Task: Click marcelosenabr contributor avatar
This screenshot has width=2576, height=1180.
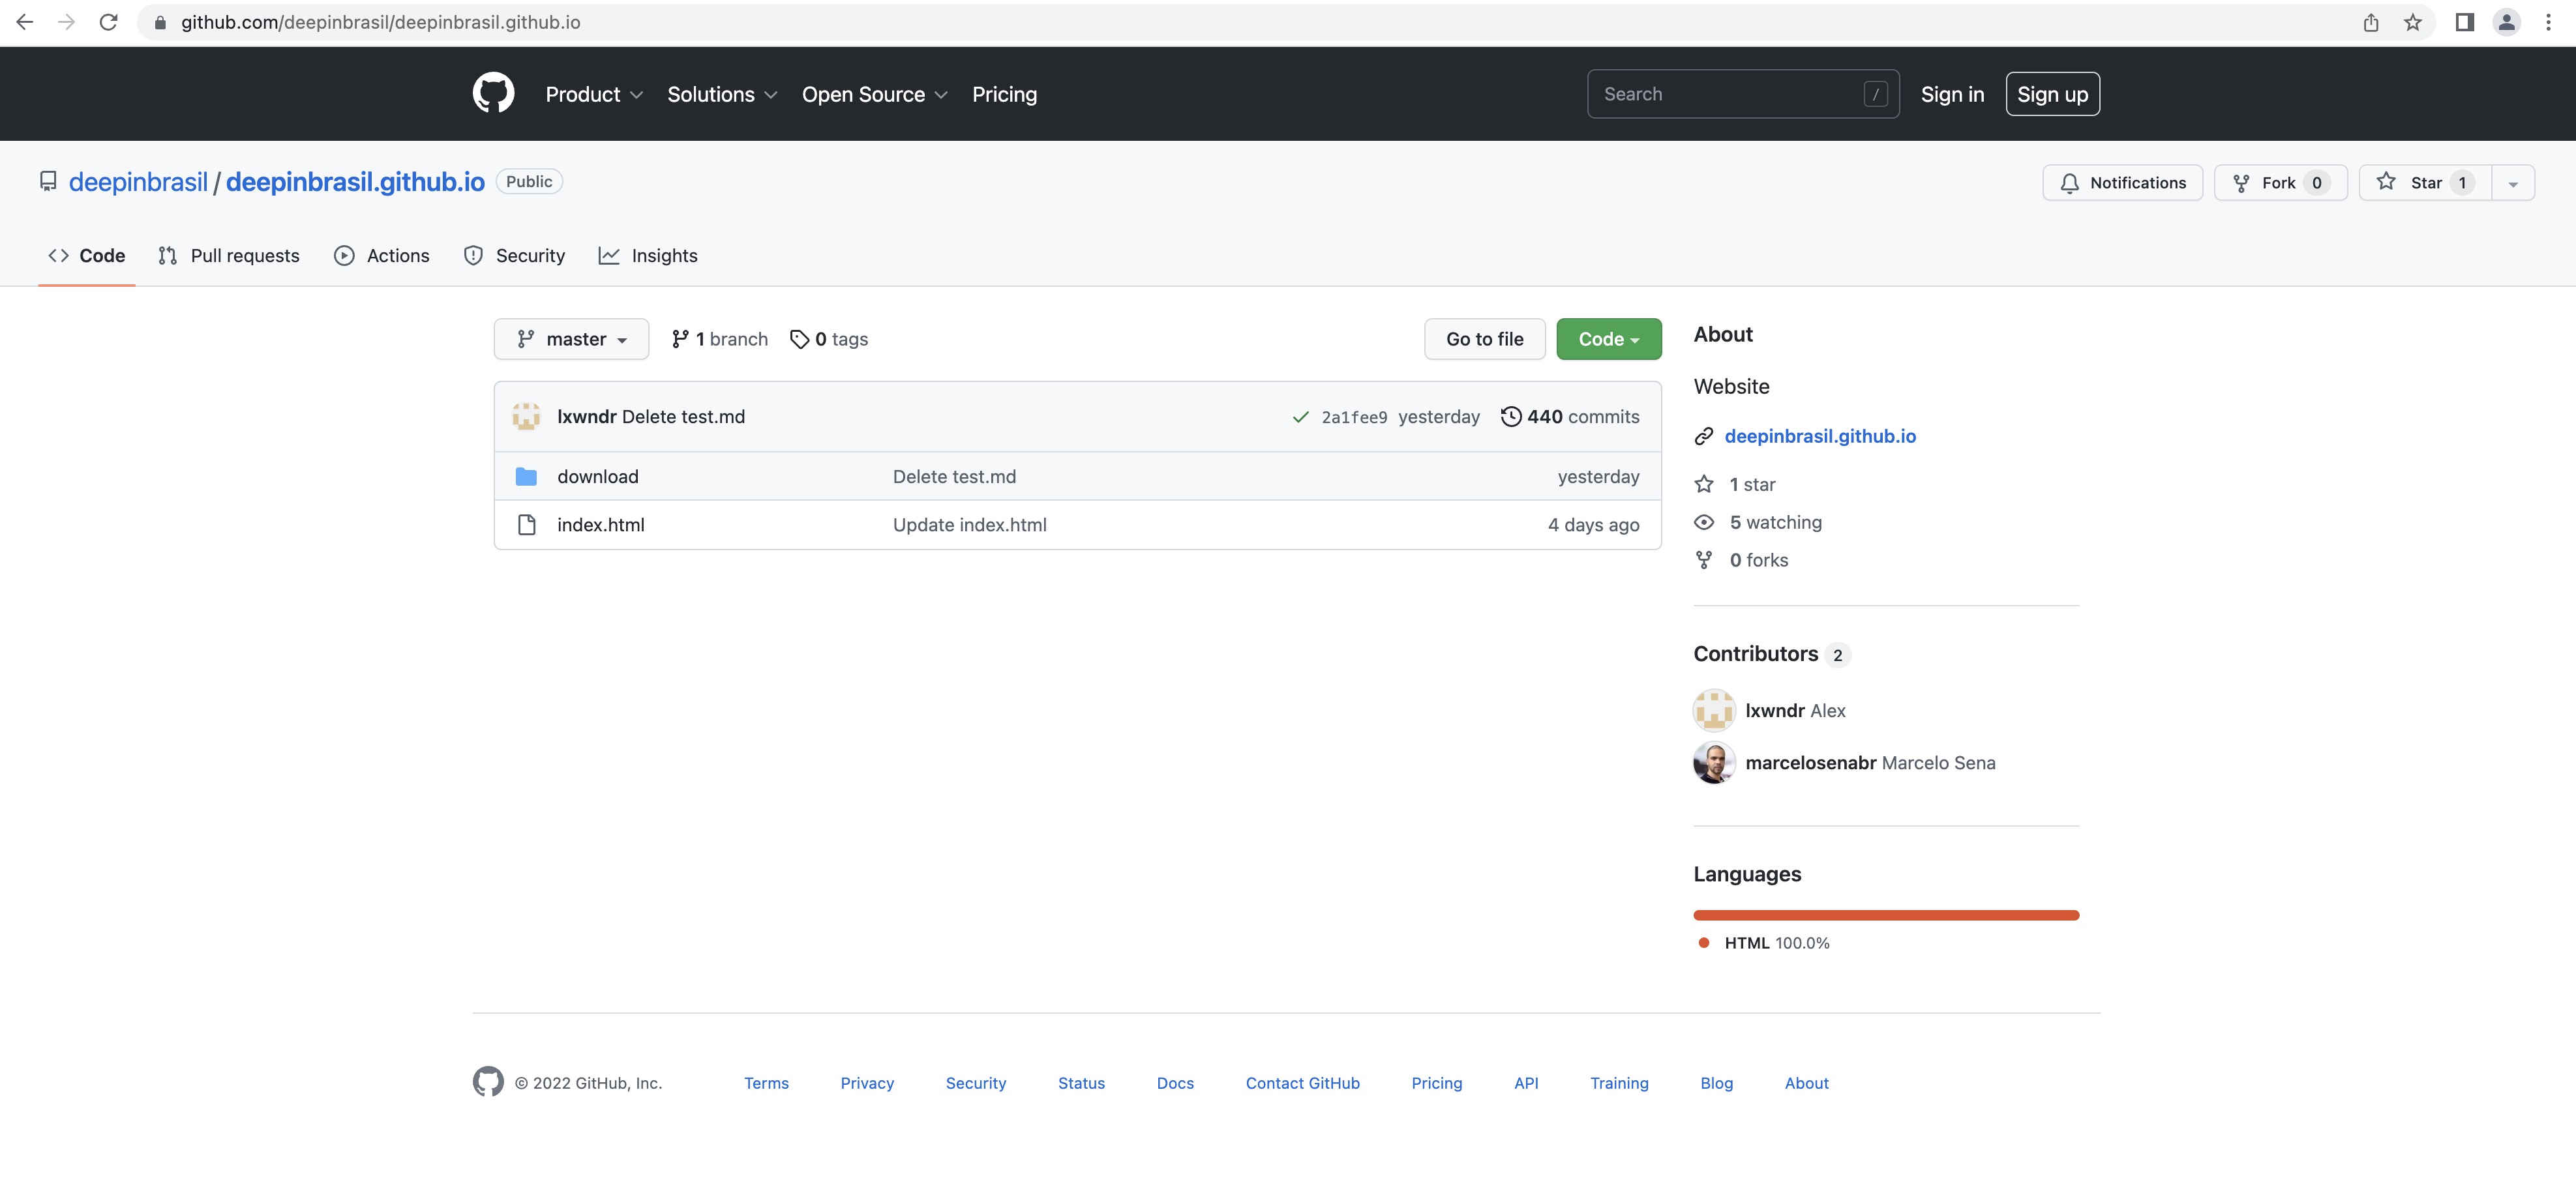Action: [x=1713, y=763]
